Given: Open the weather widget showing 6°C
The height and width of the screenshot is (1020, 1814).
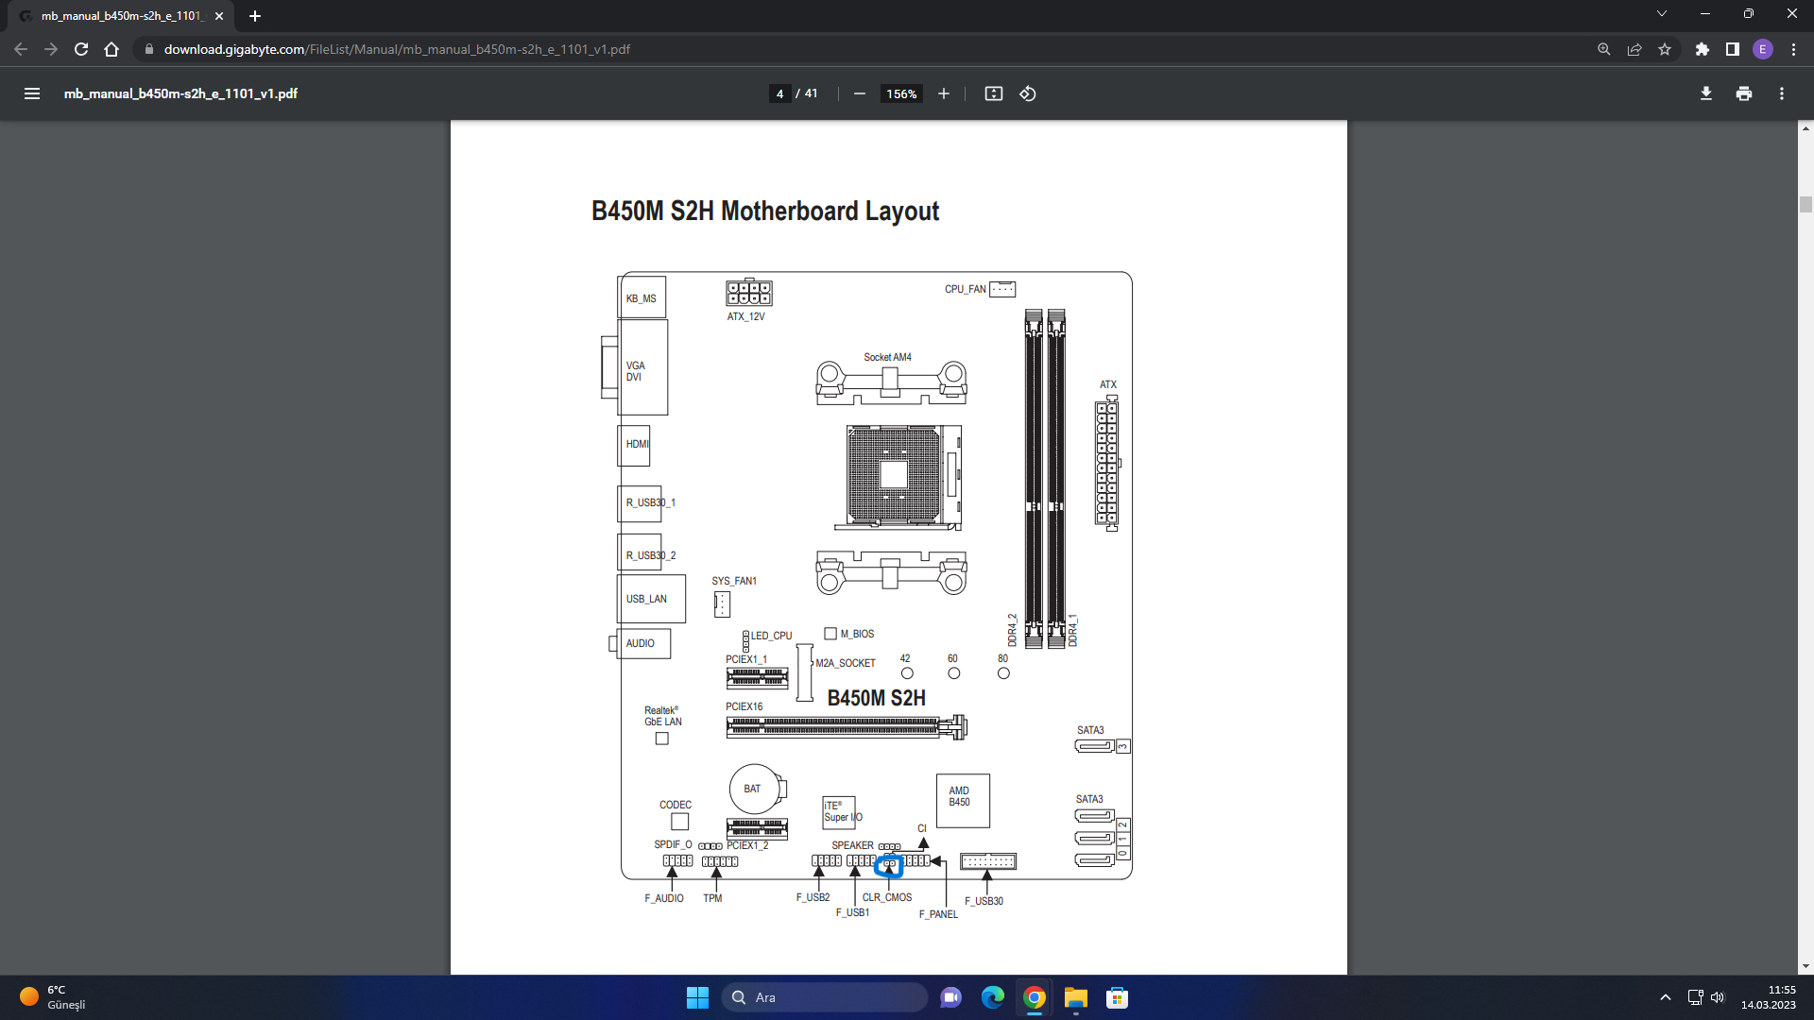Looking at the screenshot, I should (54, 997).
